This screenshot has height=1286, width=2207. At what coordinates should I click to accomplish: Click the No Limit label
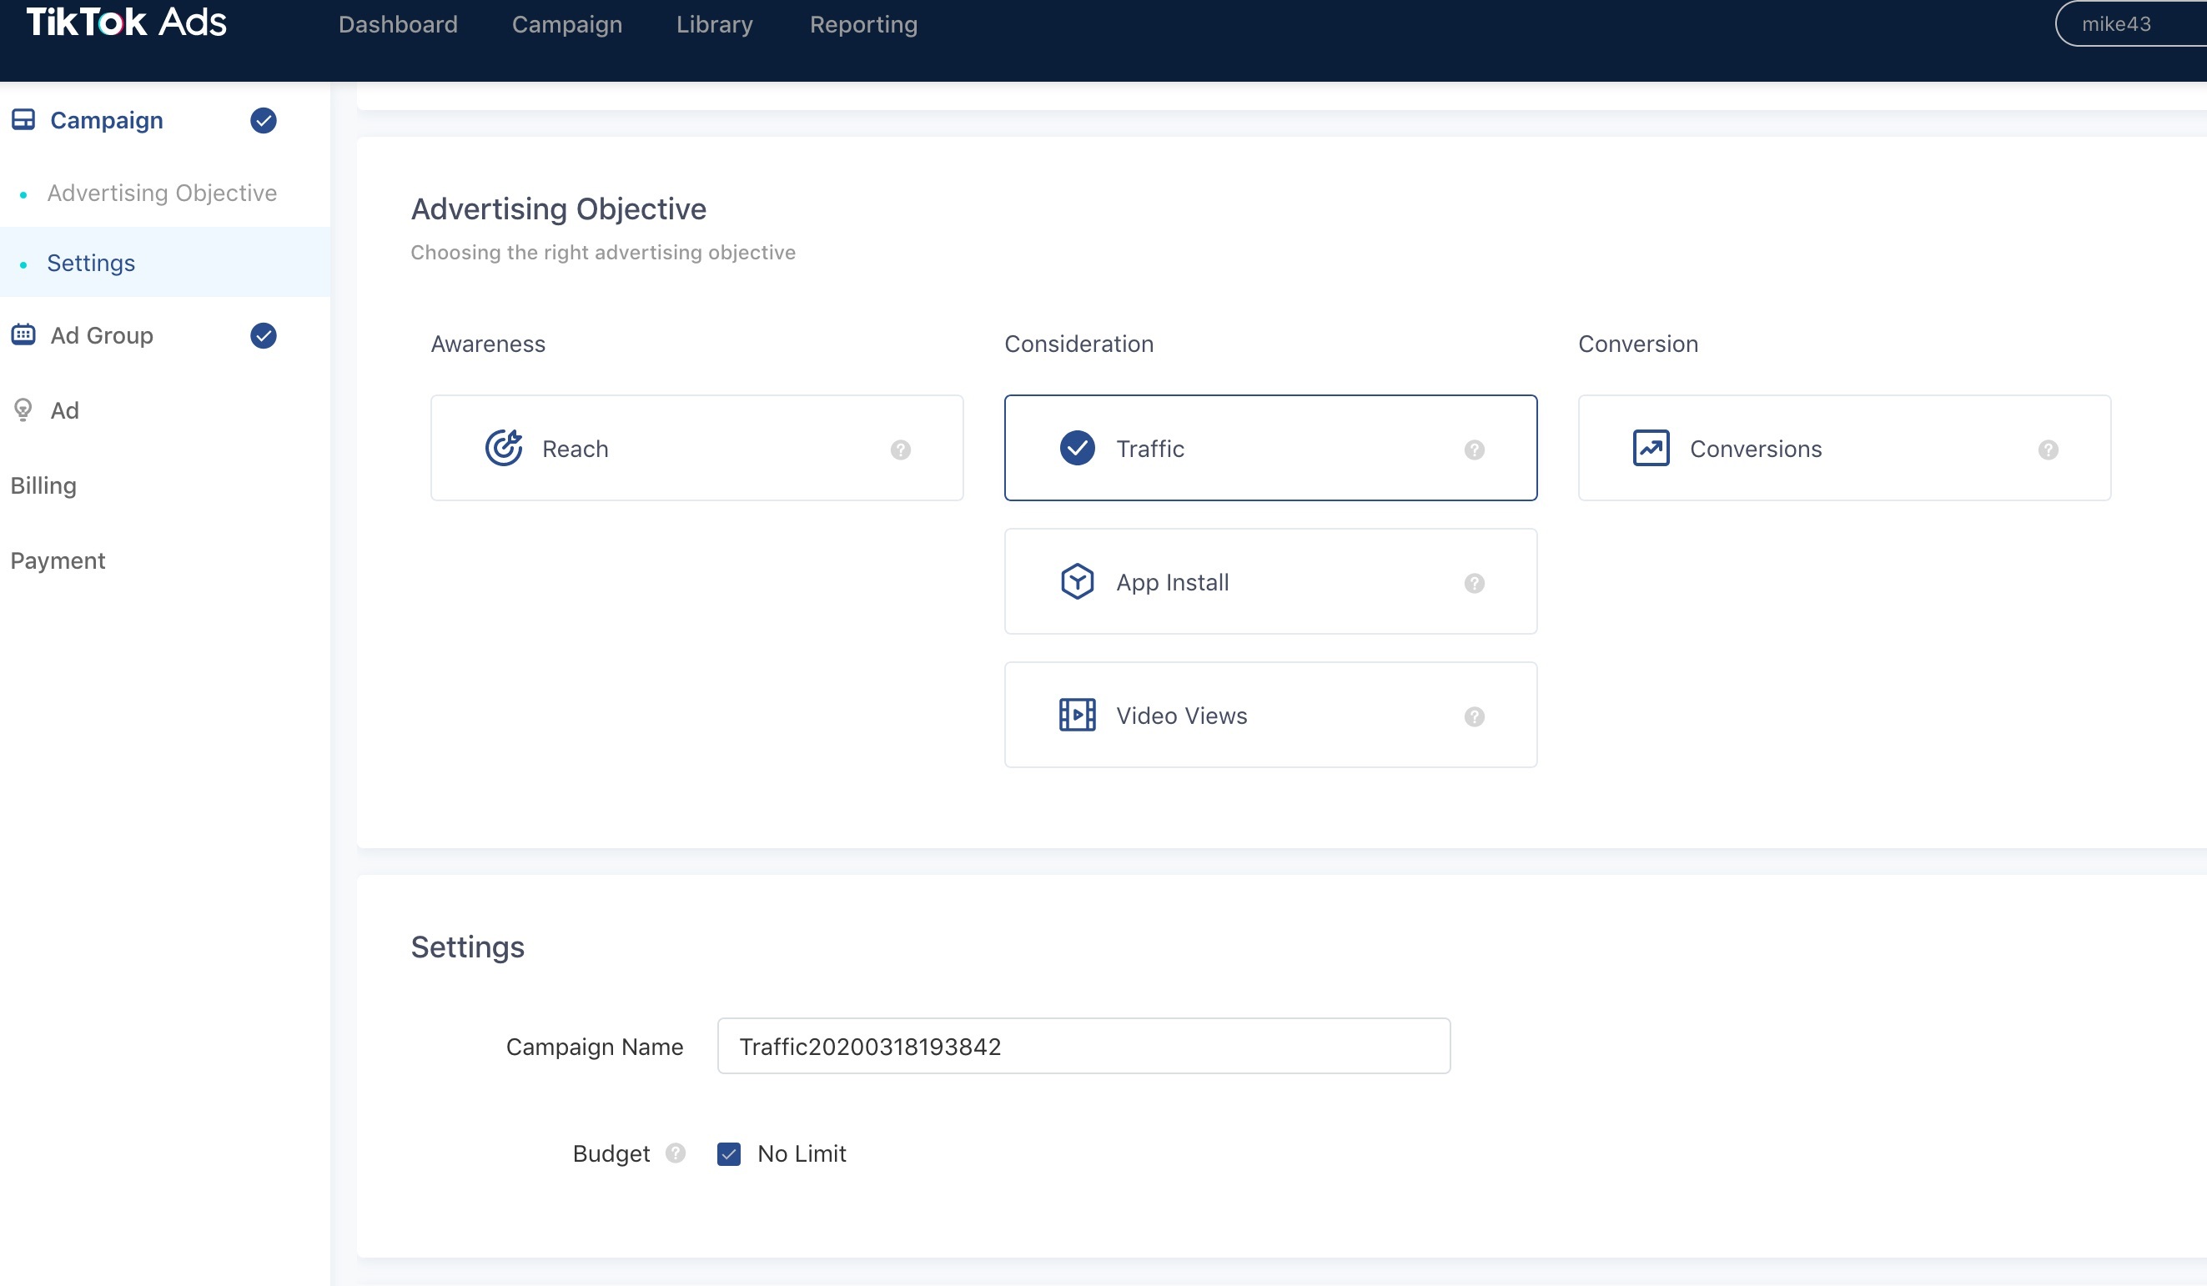(802, 1153)
